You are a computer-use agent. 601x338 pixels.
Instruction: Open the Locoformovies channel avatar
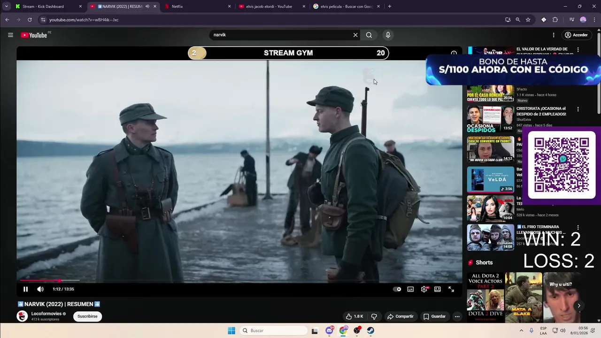coord(22,316)
